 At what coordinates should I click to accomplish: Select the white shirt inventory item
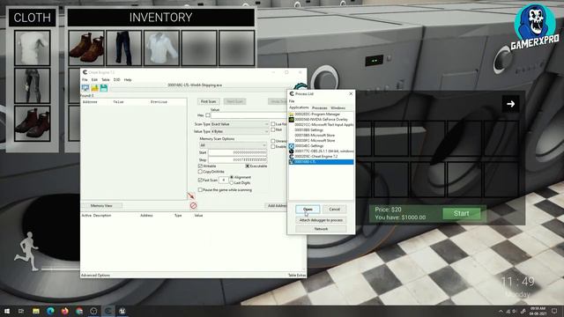point(161,48)
